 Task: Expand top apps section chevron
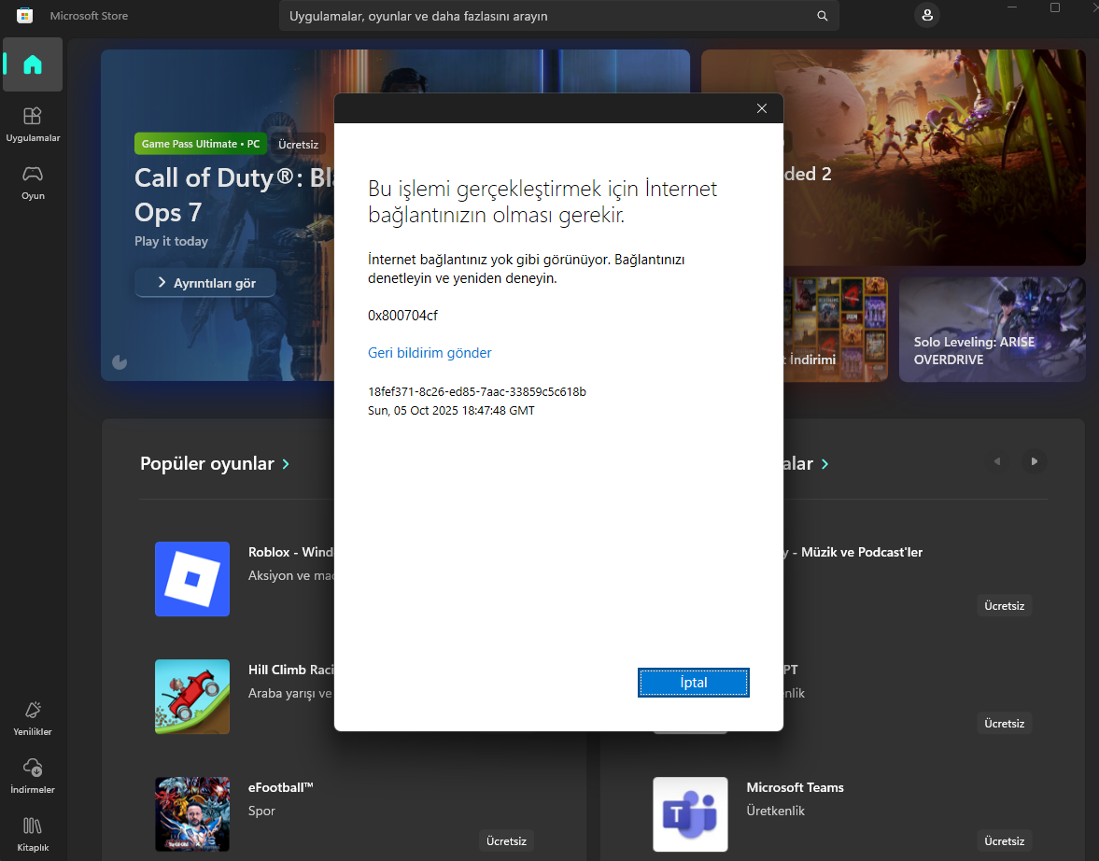pos(825,464)
